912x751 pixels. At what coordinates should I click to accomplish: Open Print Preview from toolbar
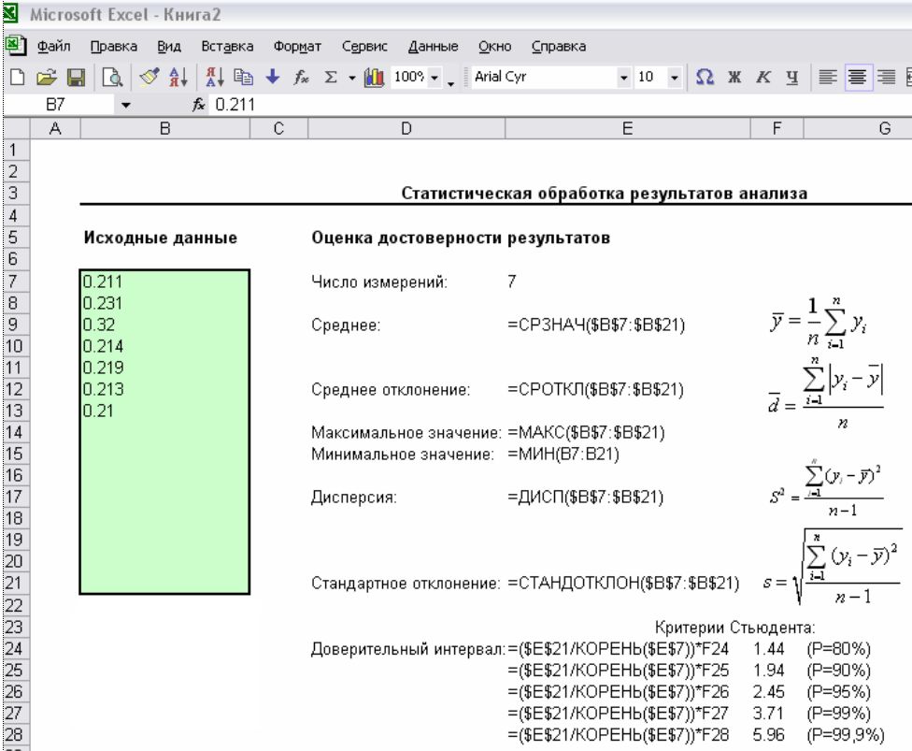112,77
